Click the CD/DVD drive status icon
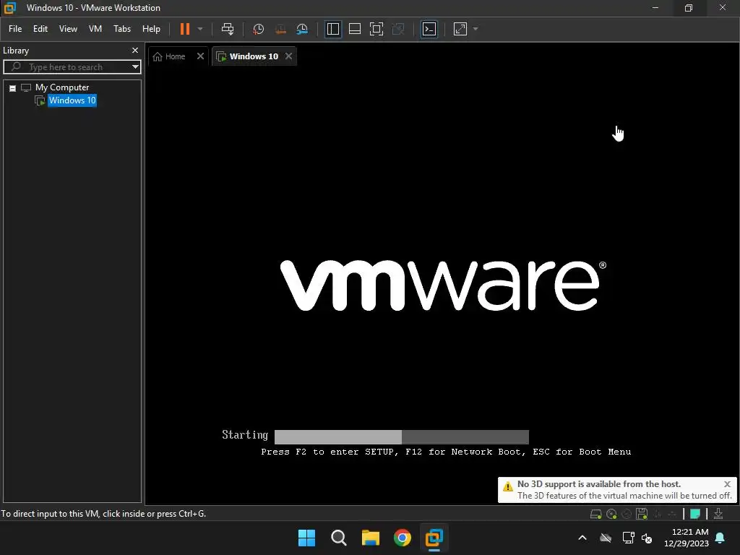Viewport: 740px width, 555px height. pyautogui.click(x=611, y=514)
